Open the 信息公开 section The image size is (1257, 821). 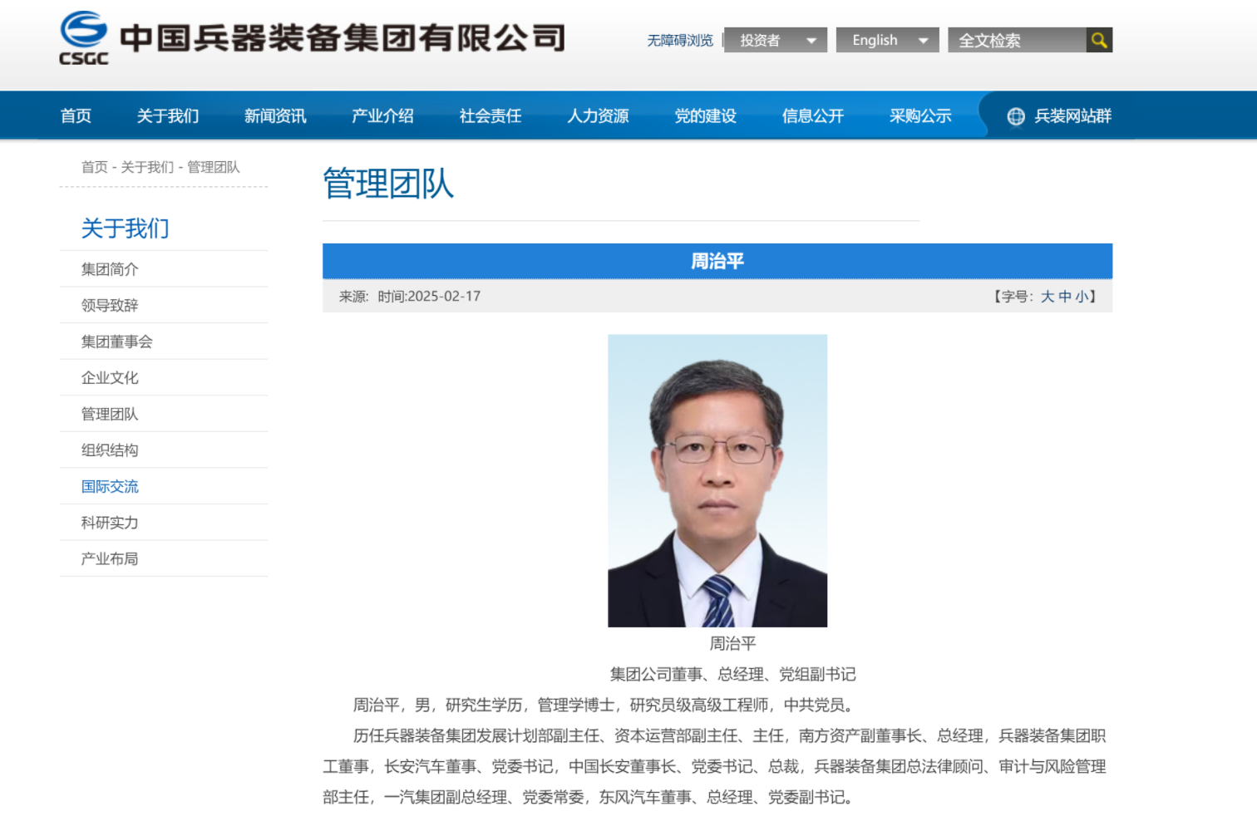811,116
